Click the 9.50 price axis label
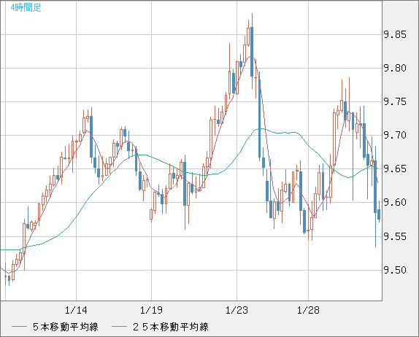Image resolution: width=419 pixels, height=337 pixels. (x=395, y=270)
